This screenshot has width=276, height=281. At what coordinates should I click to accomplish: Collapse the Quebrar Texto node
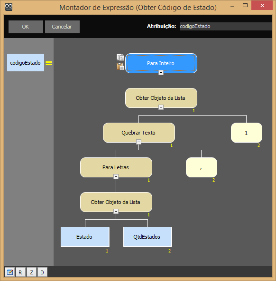(x=139, y=142)
